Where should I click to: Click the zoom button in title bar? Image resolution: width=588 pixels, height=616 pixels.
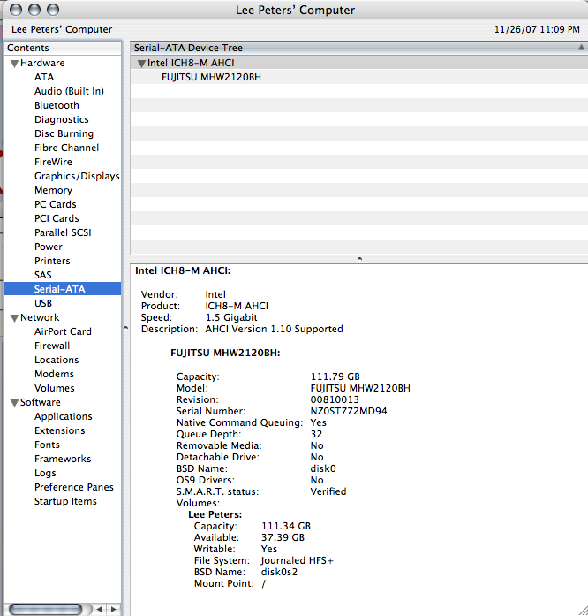[53, 10]
